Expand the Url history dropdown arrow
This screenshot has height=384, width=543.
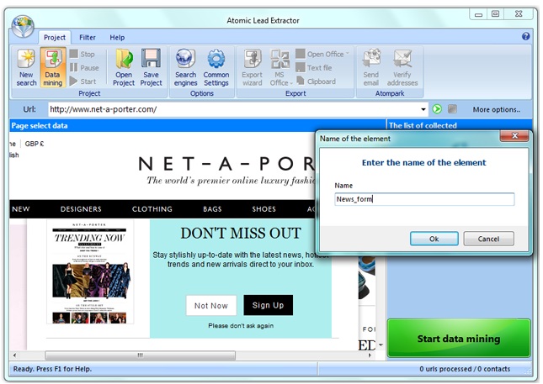click(423, 109)
